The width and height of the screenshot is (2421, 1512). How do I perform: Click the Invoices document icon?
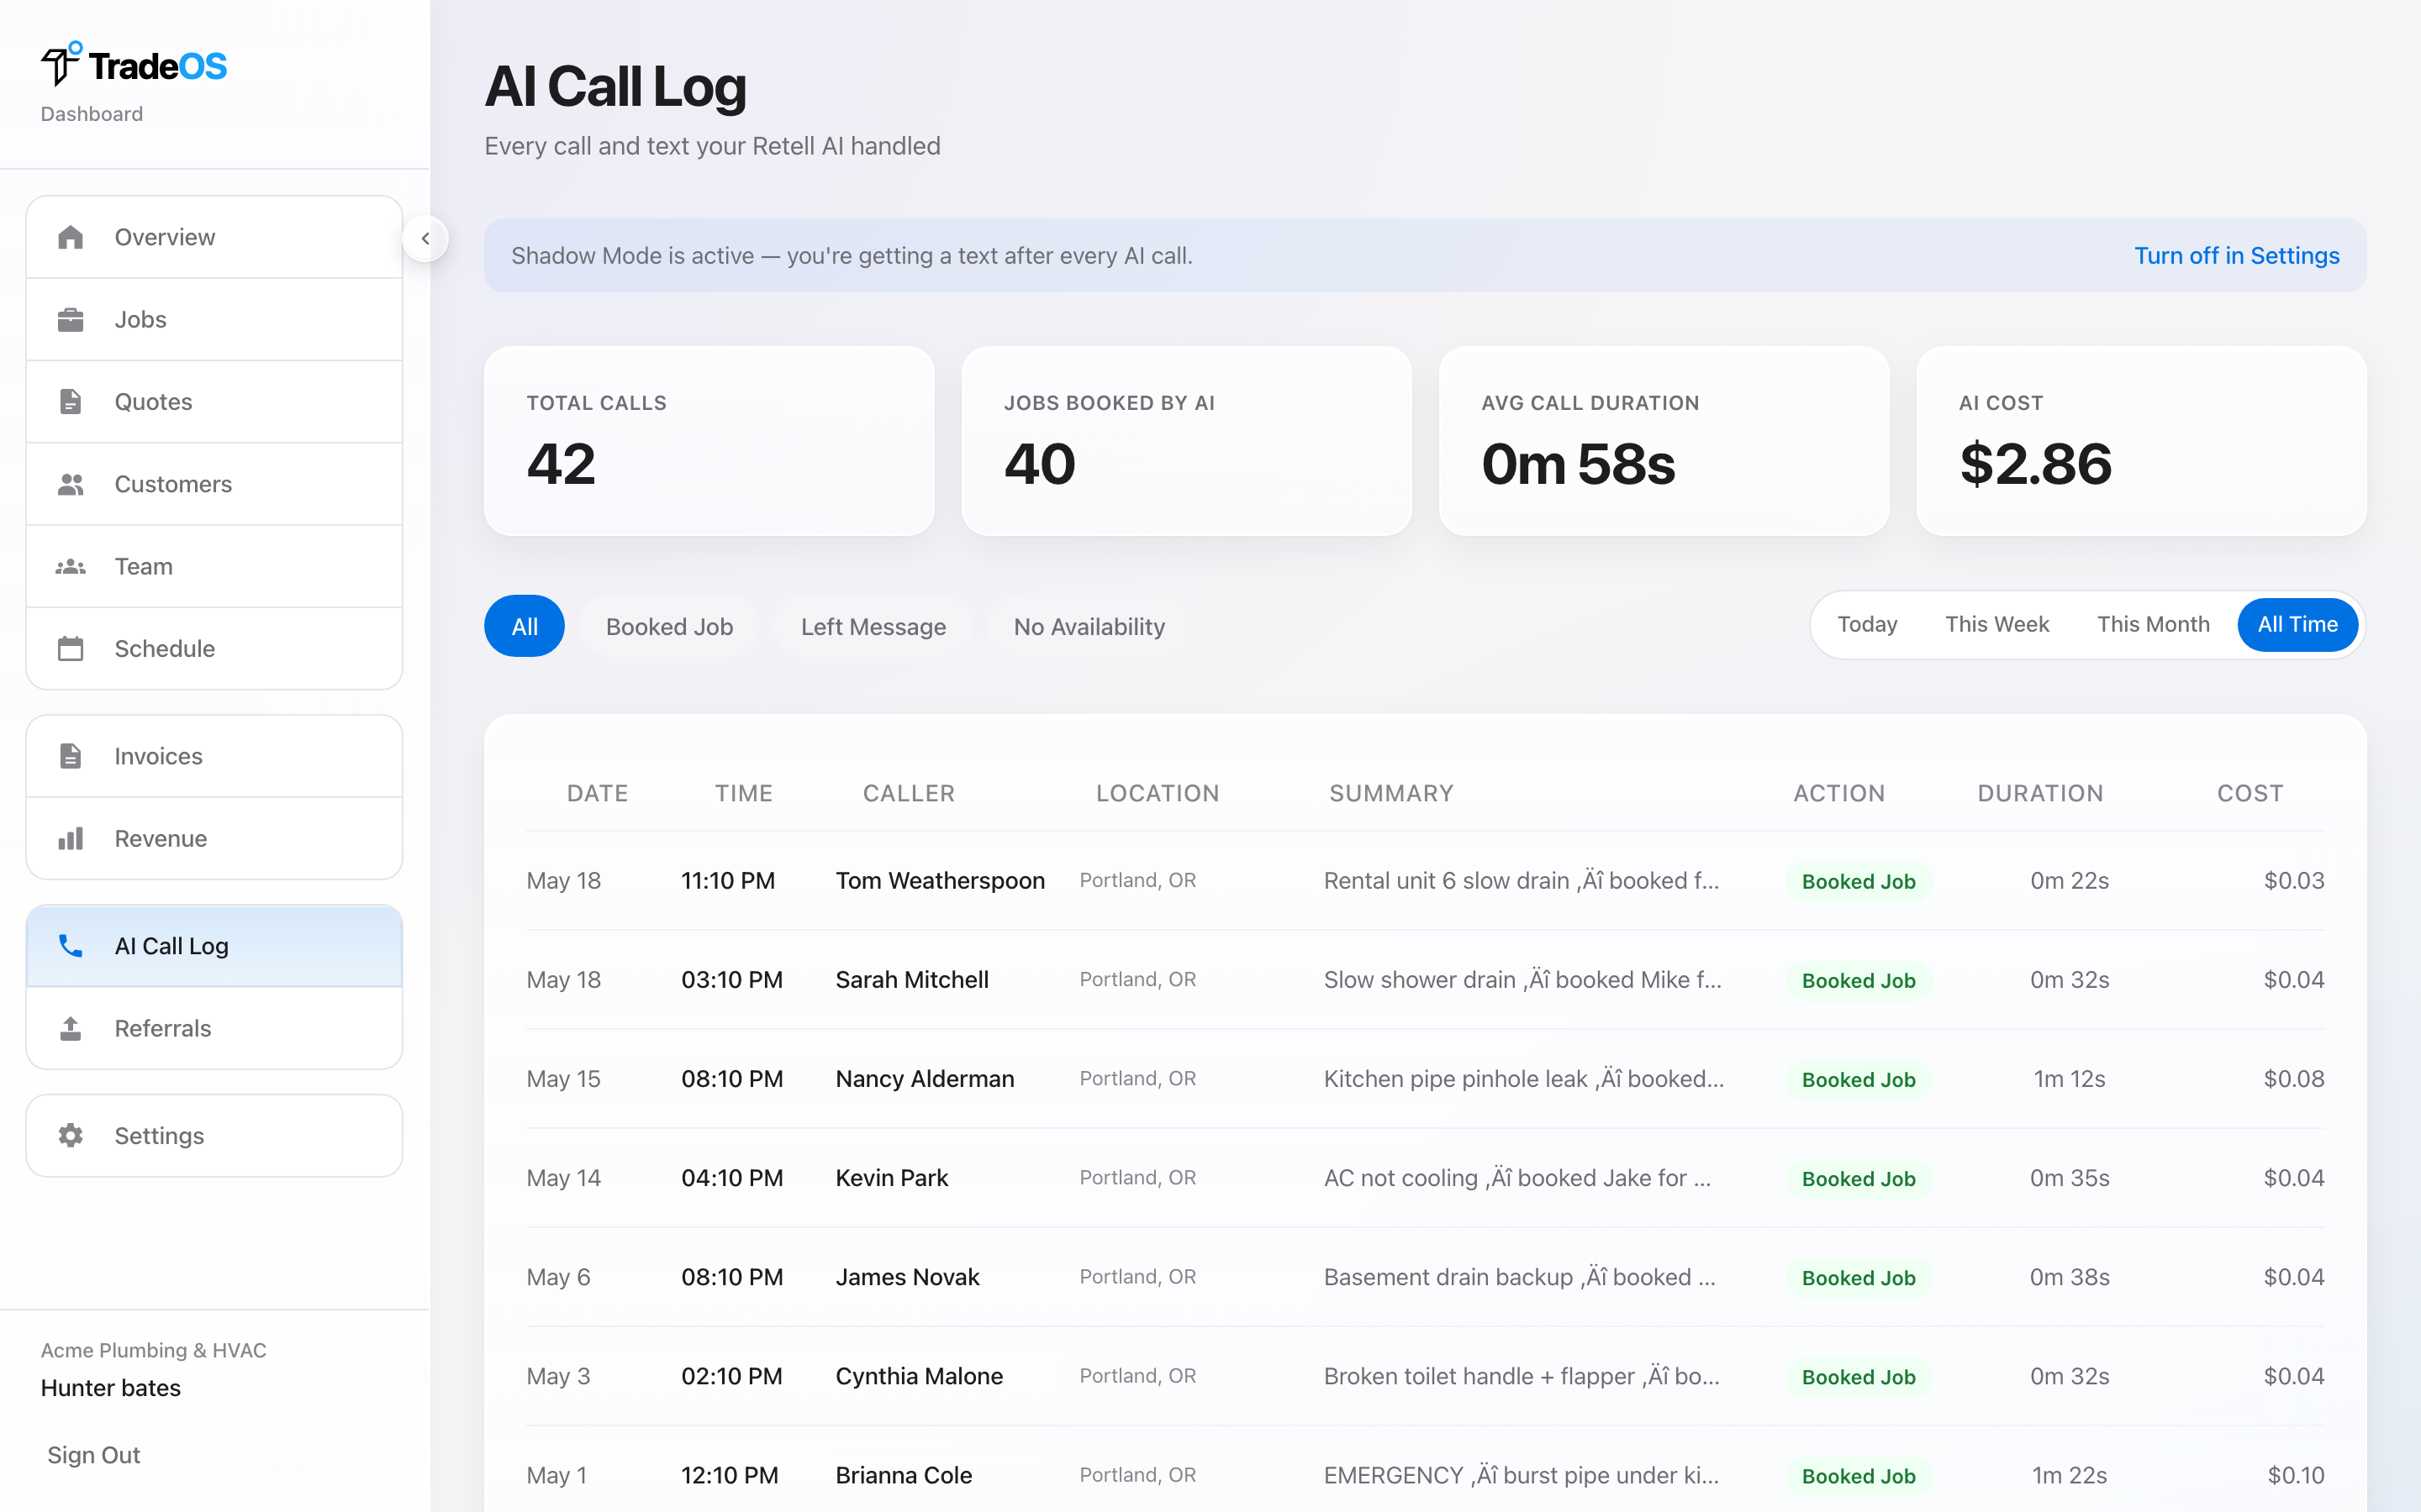[70, 756]
